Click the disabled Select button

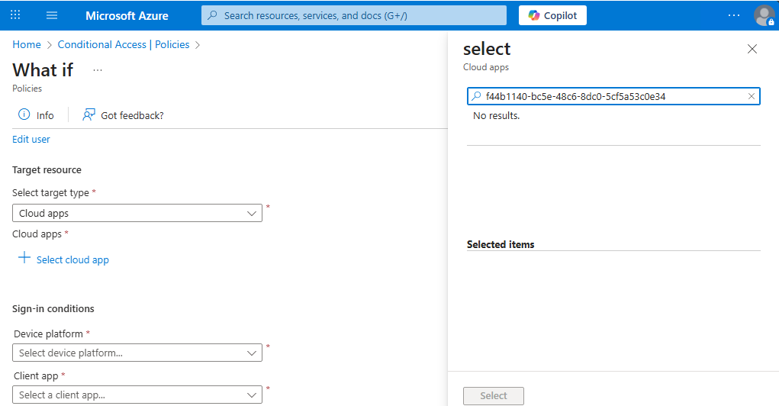tap(494, 395)
